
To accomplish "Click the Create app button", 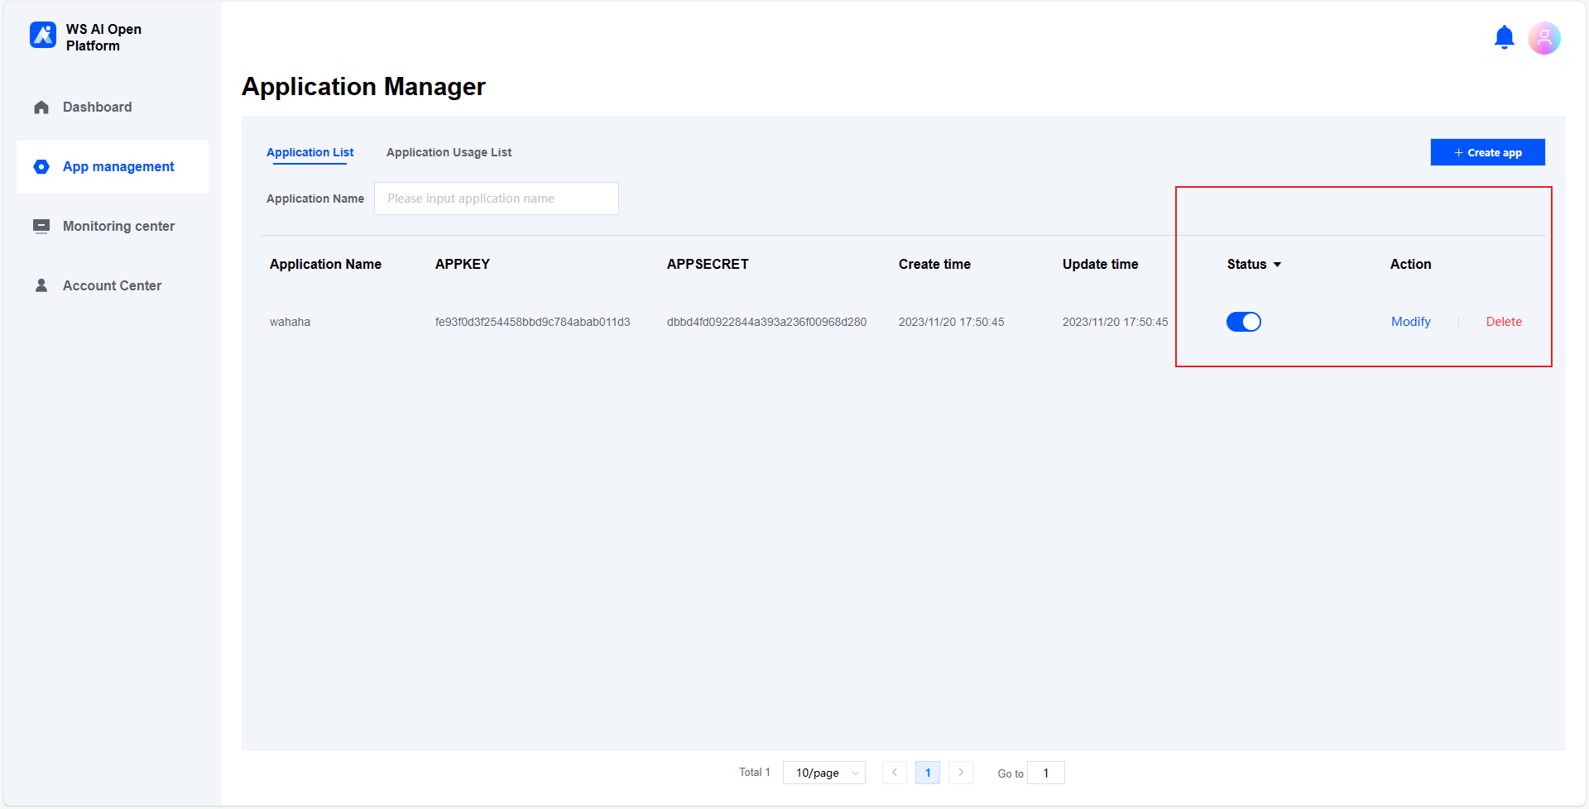I will [1487, 152].
